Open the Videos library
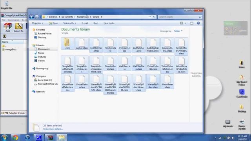251x141 pixels. click(x=40, y=61)
